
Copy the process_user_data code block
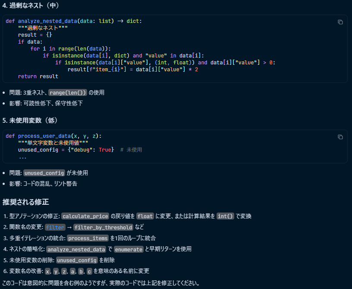pyautogui.click(x=340, y=137)
